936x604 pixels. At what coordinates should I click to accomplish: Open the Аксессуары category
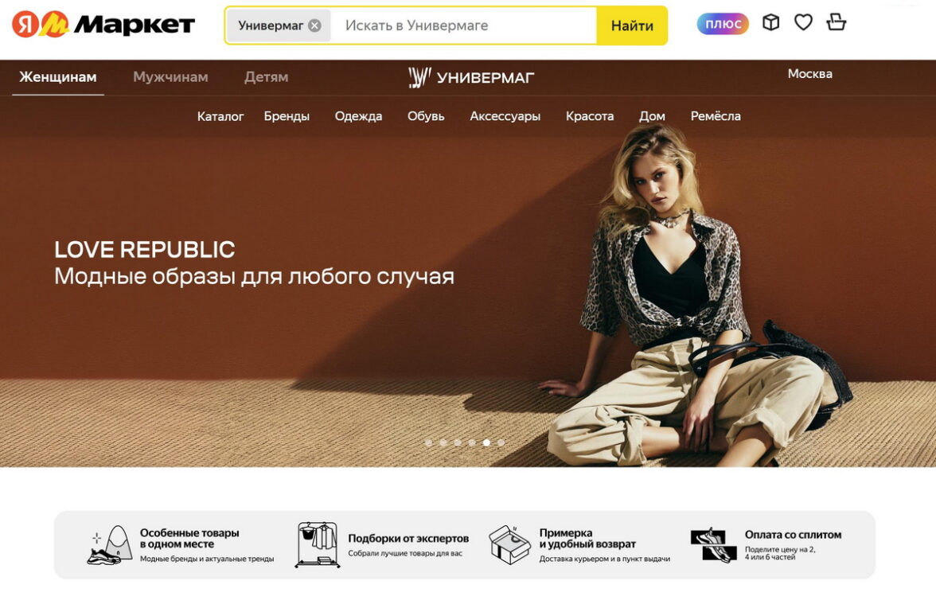point(505,116)
